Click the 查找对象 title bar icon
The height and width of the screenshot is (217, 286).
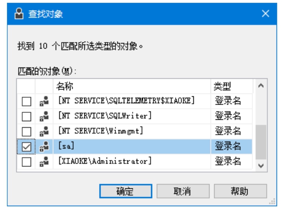tap(19, 14)
